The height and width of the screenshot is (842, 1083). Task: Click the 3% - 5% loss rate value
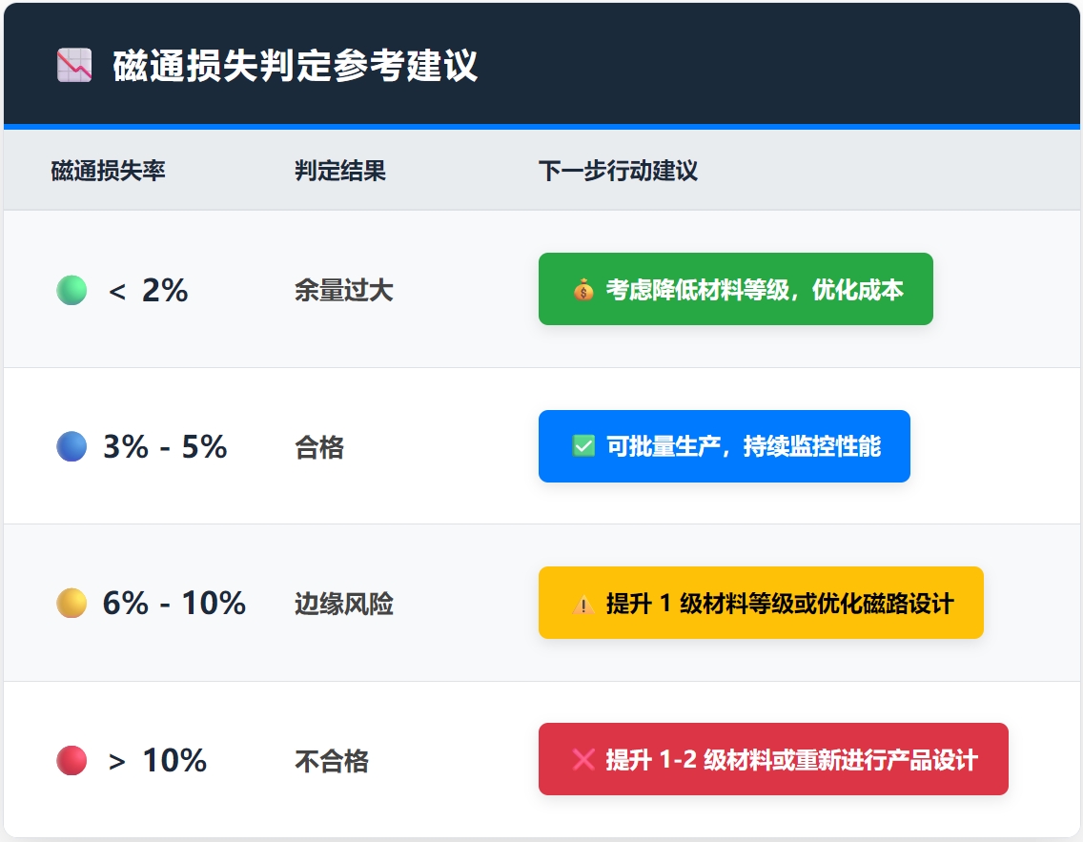point(165,446)
